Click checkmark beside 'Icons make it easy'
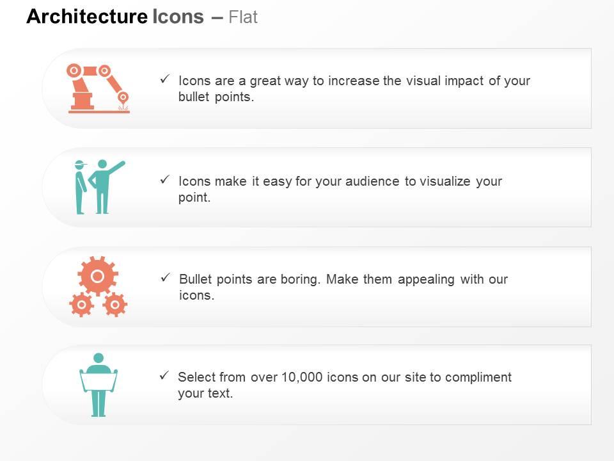614x461 pixels. tap(165, 179)
